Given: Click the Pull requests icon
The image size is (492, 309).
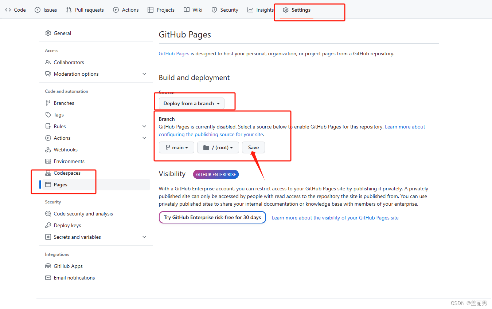Looking at the screenshot, I should pos(69,10).
